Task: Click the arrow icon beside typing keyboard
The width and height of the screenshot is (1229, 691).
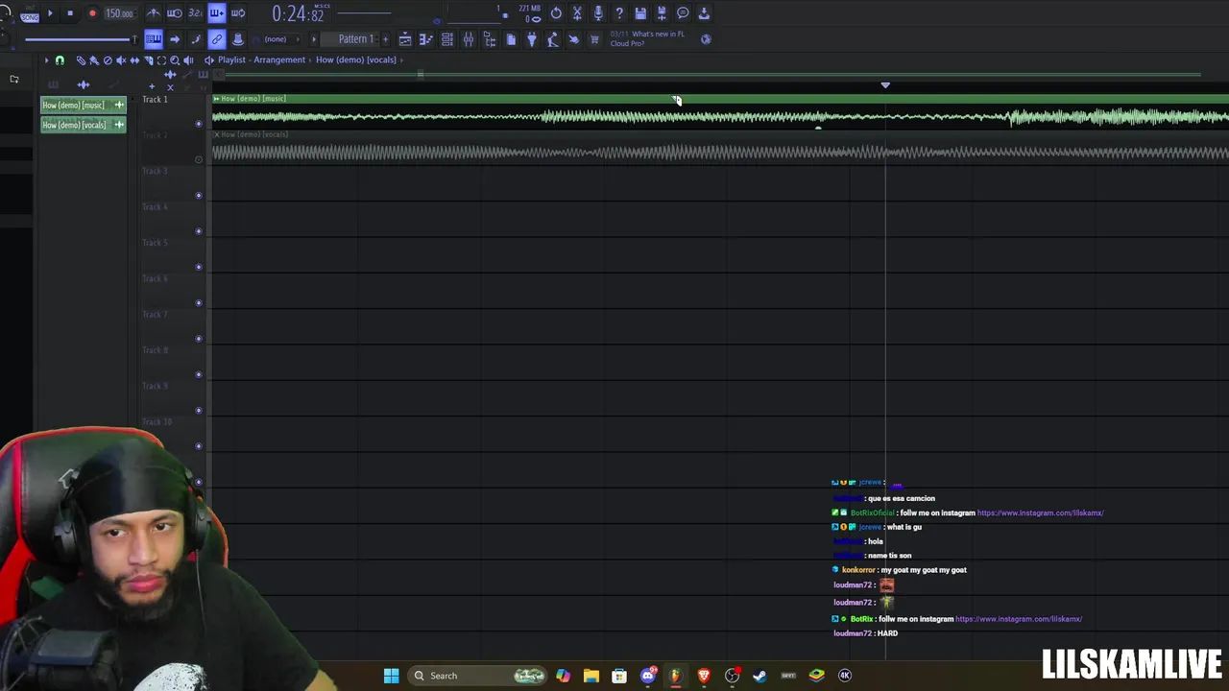Action: (175, 39)
